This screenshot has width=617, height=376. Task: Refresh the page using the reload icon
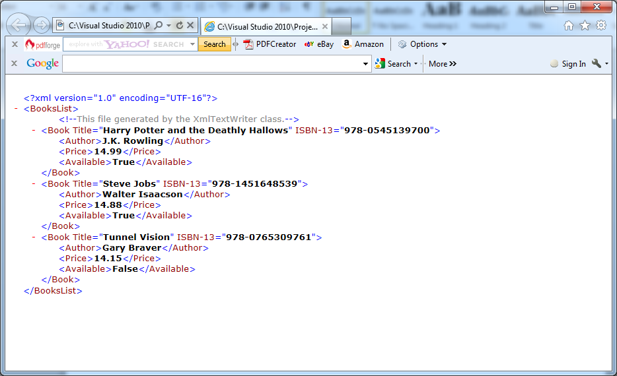click(x=180, y=26)
